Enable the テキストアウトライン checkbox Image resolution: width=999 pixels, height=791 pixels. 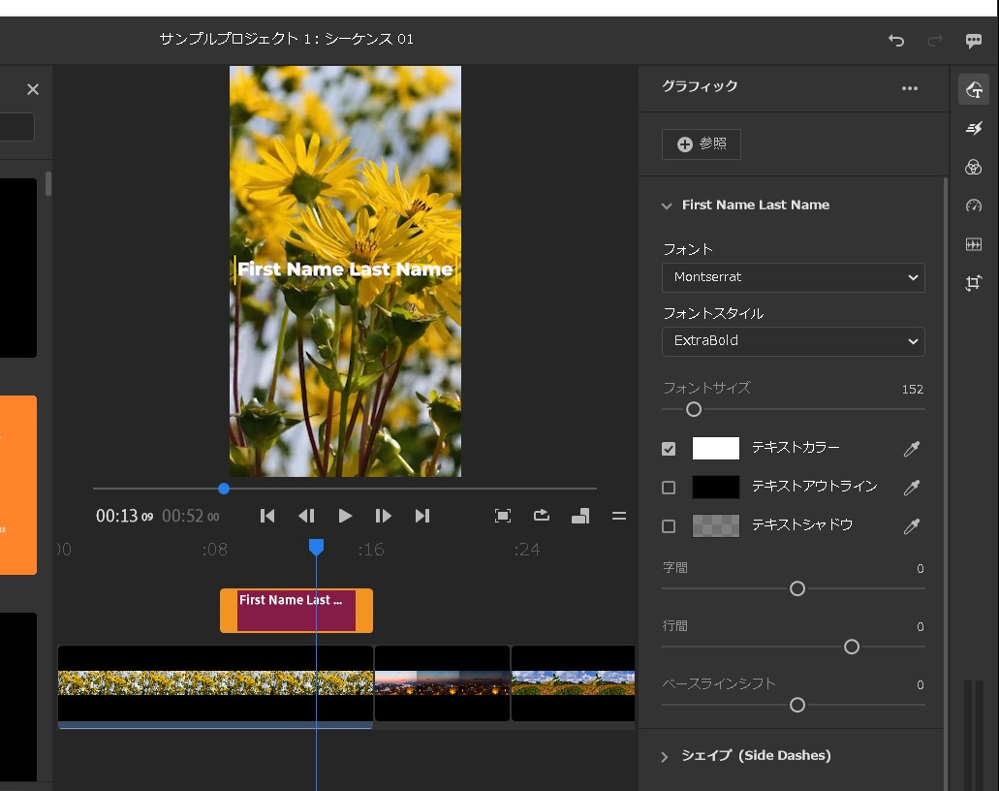click(x=669, y=488)
